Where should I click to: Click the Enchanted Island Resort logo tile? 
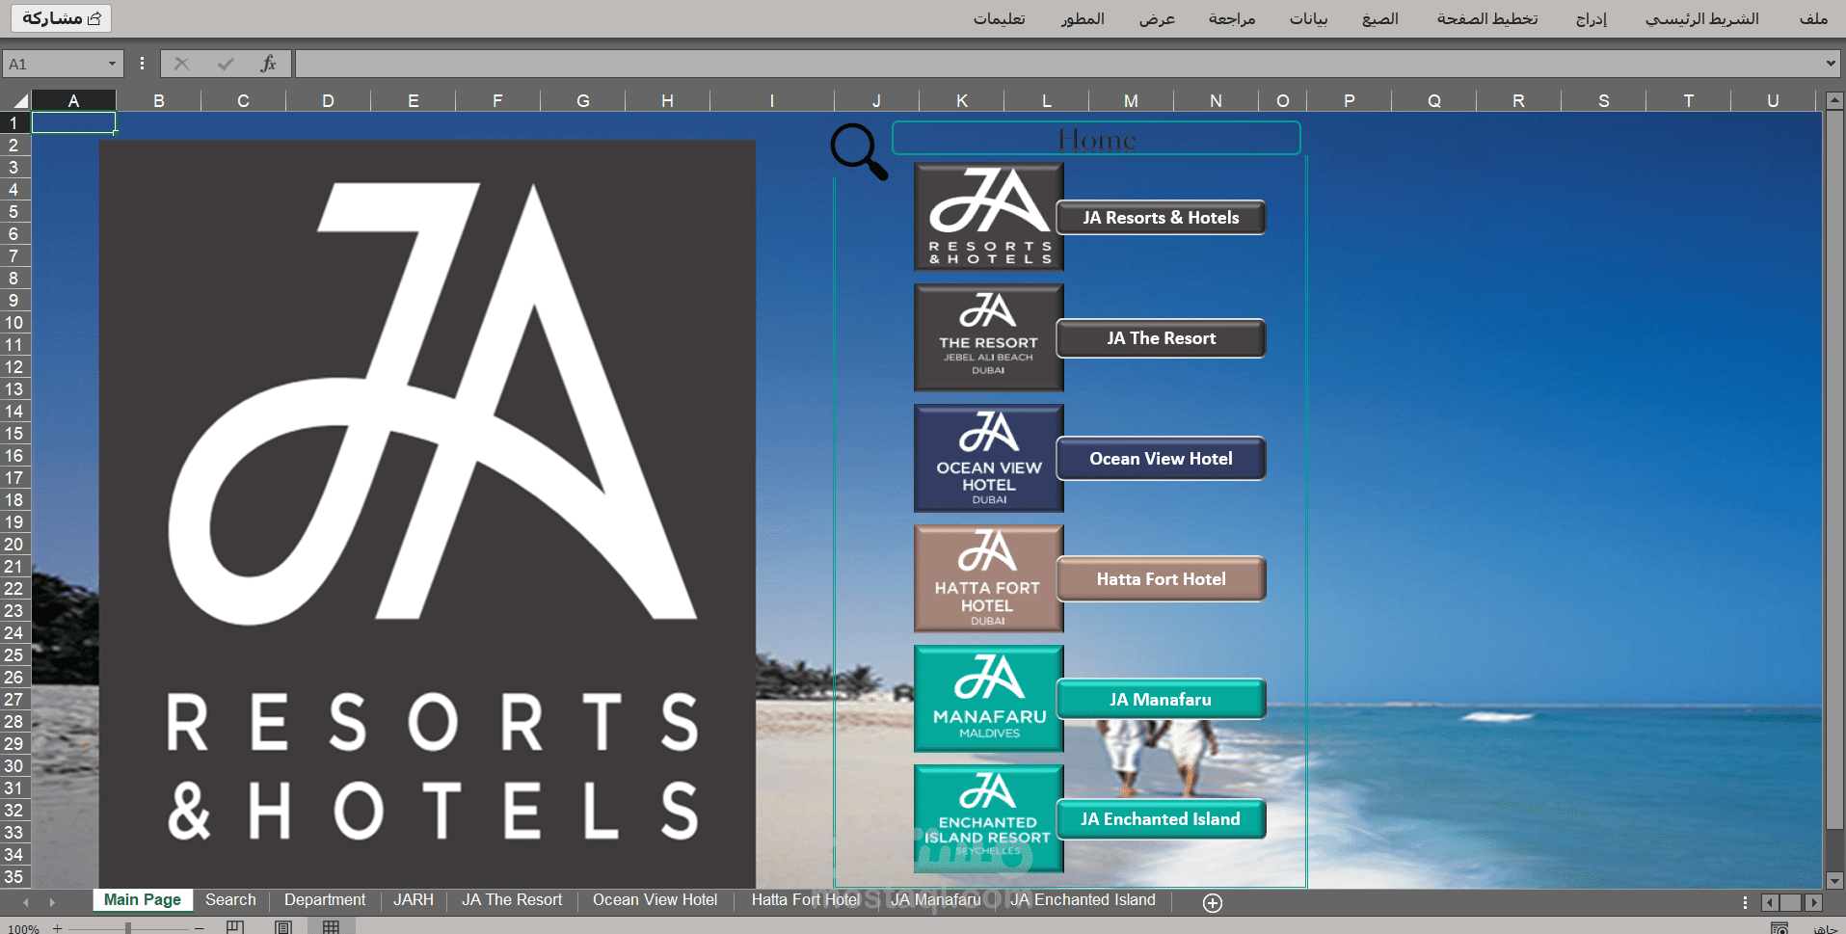coord(989,818)
